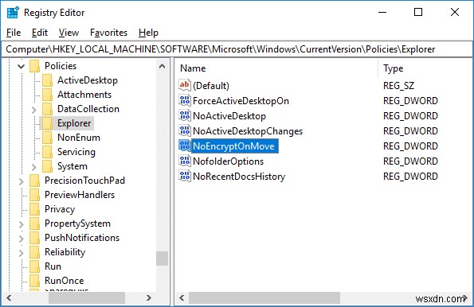474x307 pixels.
Task: Click the Reliability folder icon
Action: [x=34, y=252]
